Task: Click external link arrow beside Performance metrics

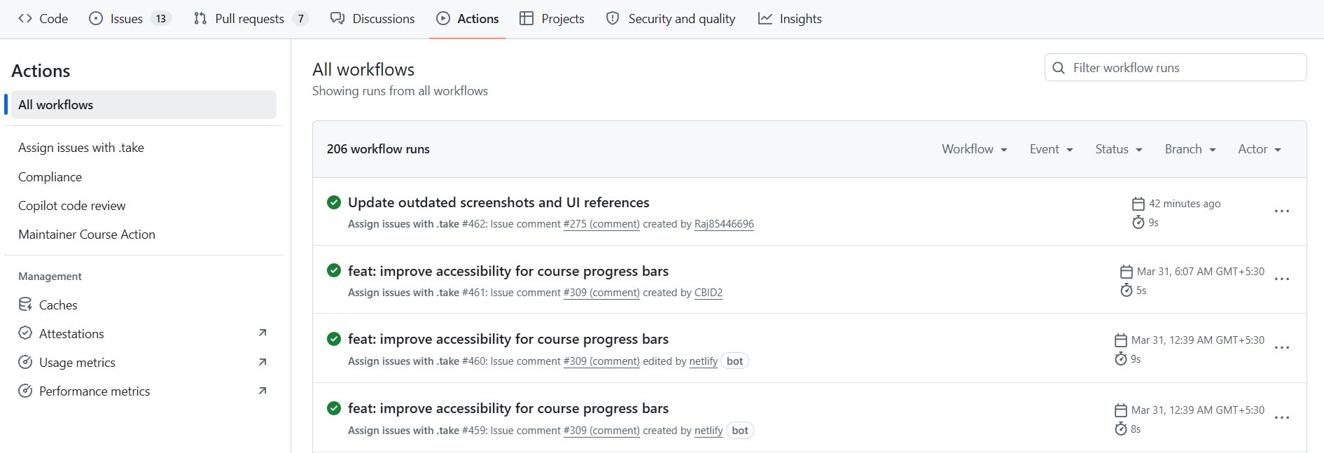Action: tap(263, 391)
